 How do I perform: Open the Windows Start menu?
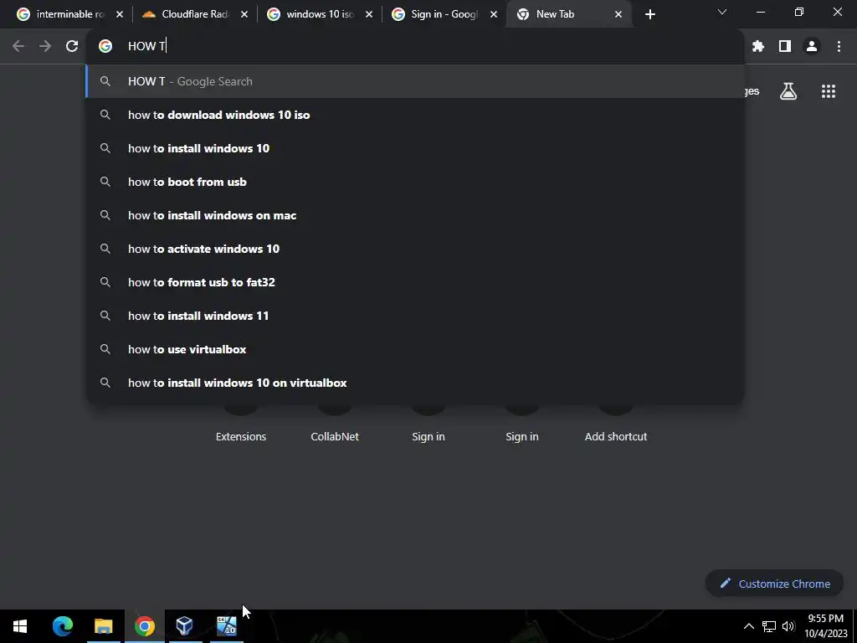[x=20, y=626]
